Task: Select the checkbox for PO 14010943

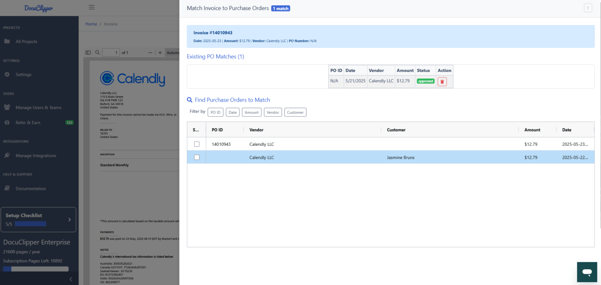Action: 197,144
